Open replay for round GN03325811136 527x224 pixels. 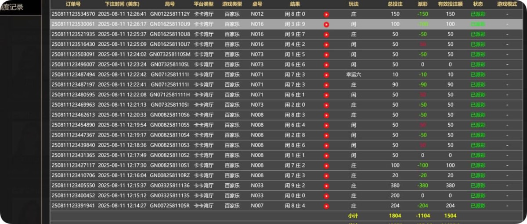coord(326,185)
